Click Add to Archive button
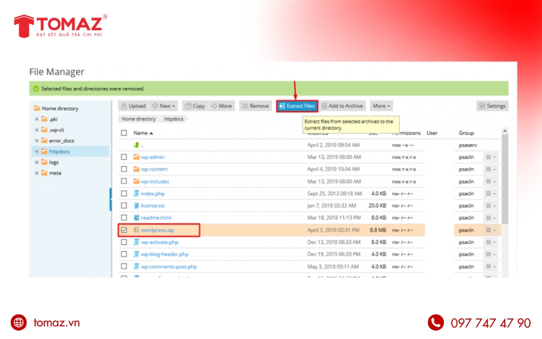The height and width of the screenshot is (339, 542). pyautogui.click(x=342, y=106)
